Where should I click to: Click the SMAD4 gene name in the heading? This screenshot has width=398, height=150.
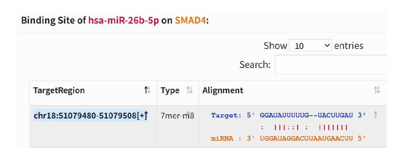(x=190, y=20)
